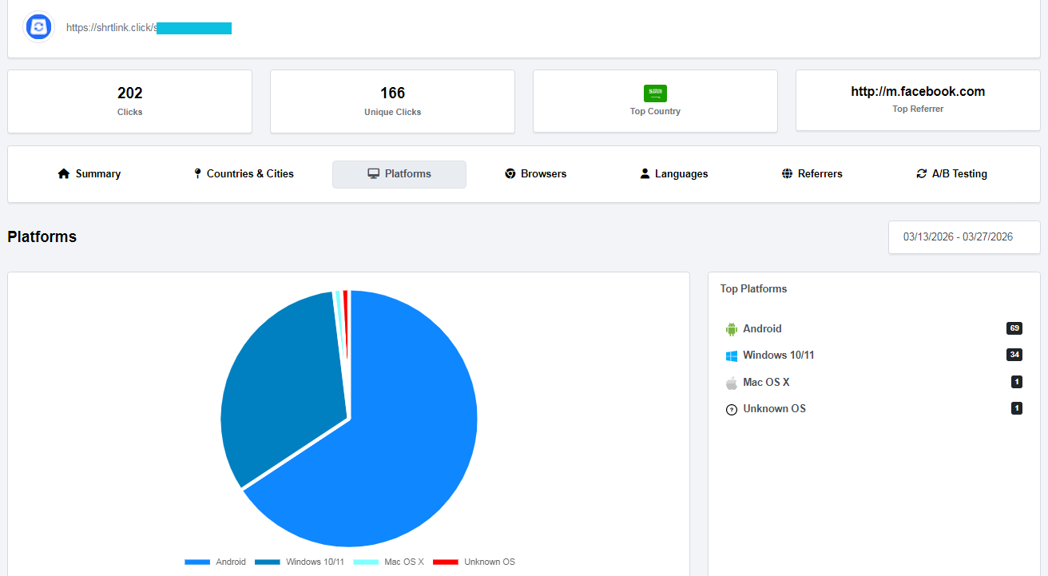
Task: Open the date range picker
Action: [964, 237]
